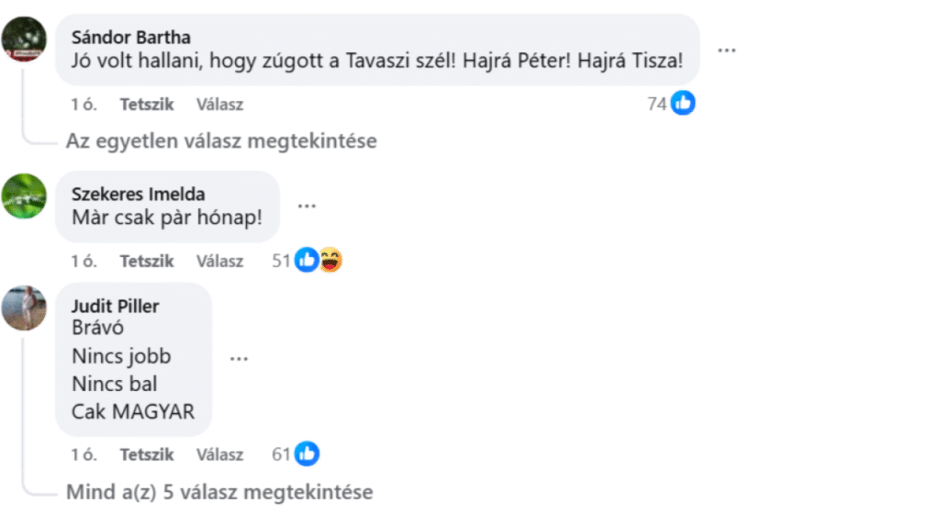Open Szekeres Imelda's profile name link

[138, 194]
